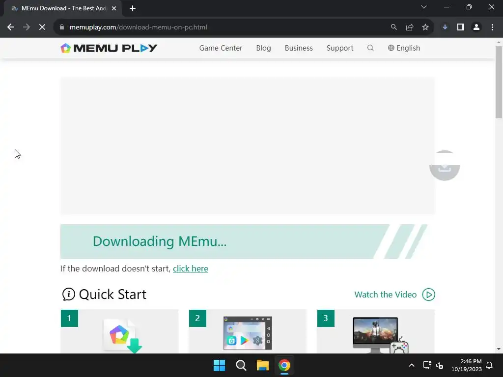Show hidden system tray icons
Screen dimensions: 503x377
point(412,365)
